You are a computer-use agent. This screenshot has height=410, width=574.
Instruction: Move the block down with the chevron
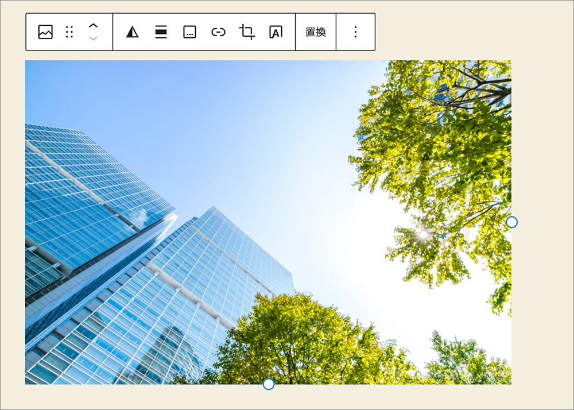tap(94, 38)
